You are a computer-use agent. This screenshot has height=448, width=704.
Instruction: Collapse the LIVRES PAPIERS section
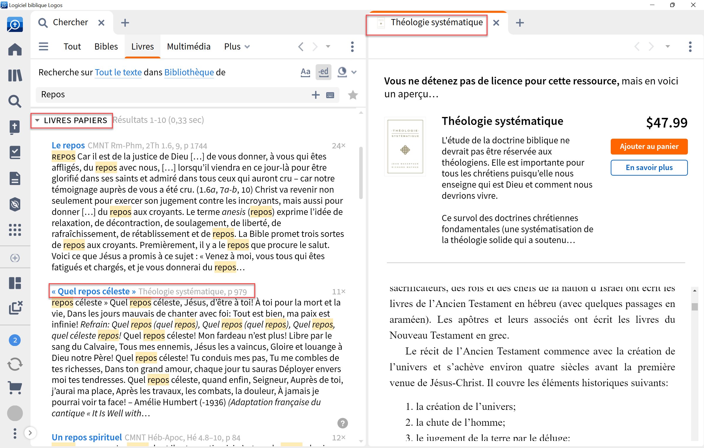[x=37, y=120]
